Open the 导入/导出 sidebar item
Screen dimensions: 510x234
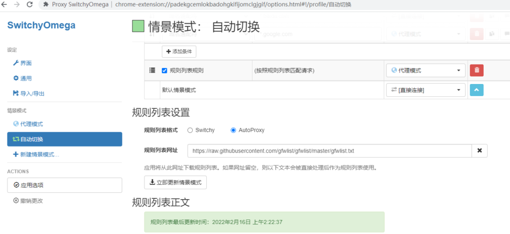(32, 93)
